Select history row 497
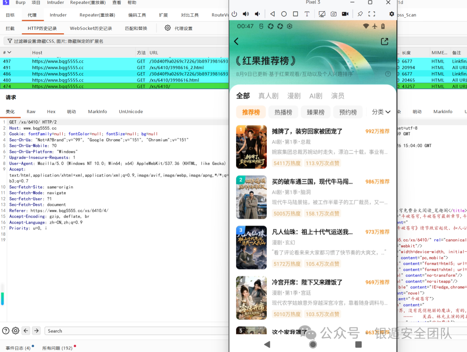The height and width of the screenshot is (352, 467). coord(114,61)
